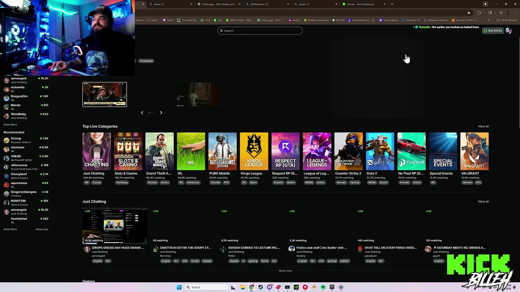Screen dimensions: 520x292
Task: Expand recommended list with Show More
Action: pyautogui.click(x=10, y=229)
